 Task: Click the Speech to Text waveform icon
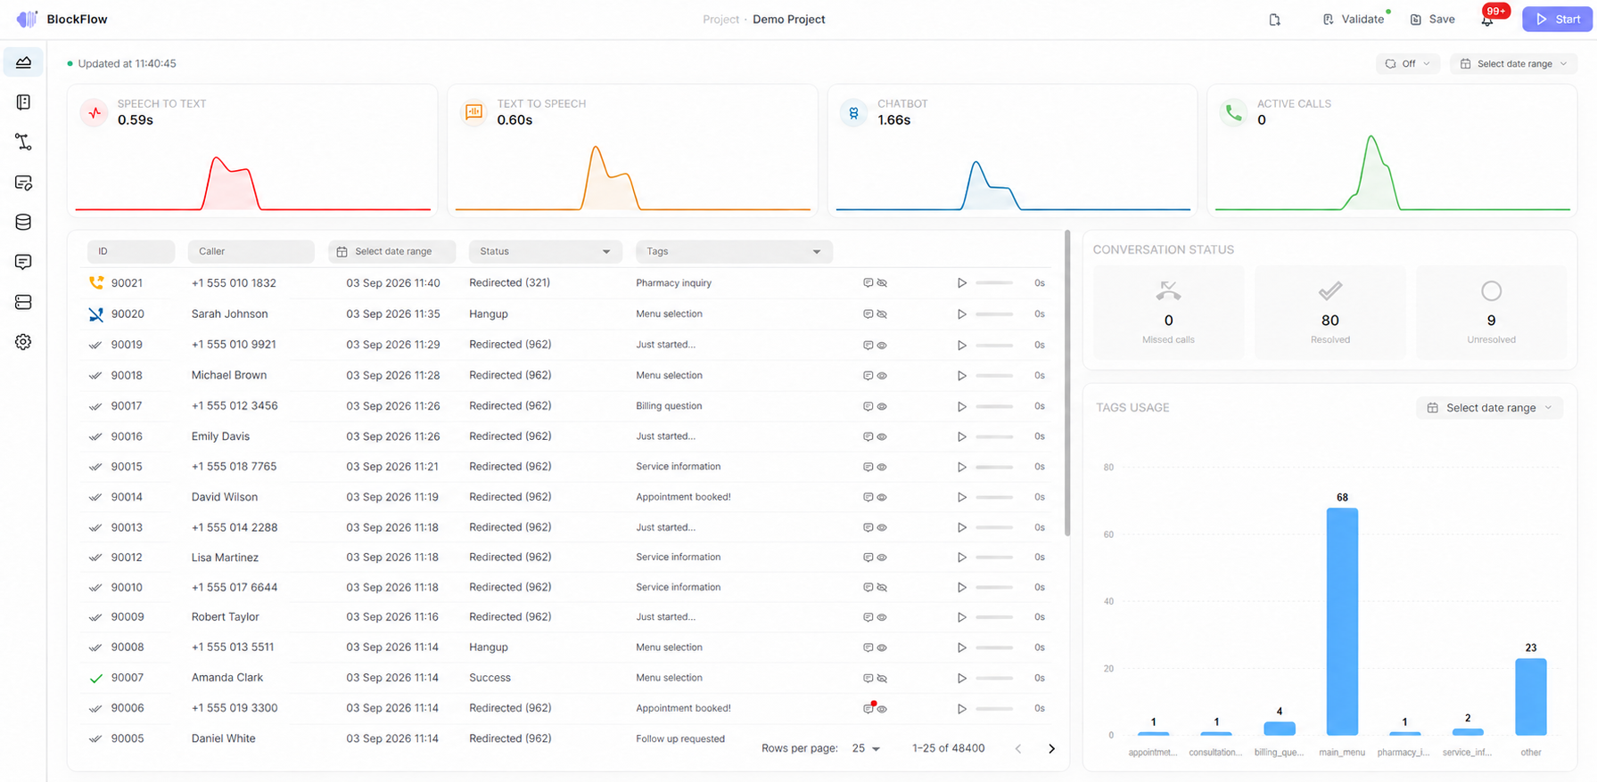tap(95, 113)
